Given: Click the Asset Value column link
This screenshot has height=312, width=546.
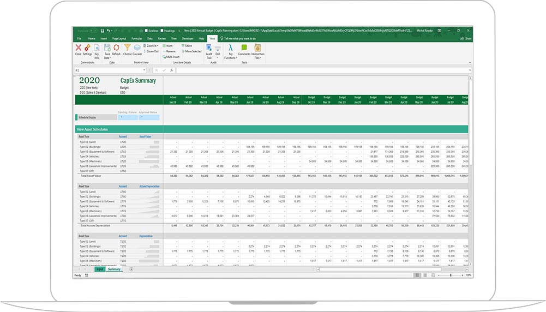Looking at the screenshot, I should click(145, 136).
